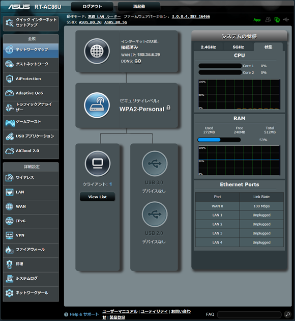The image size is (295, 321).
Task: Open the ゲームブースト menu item
Action: click(x=31, y=122)
